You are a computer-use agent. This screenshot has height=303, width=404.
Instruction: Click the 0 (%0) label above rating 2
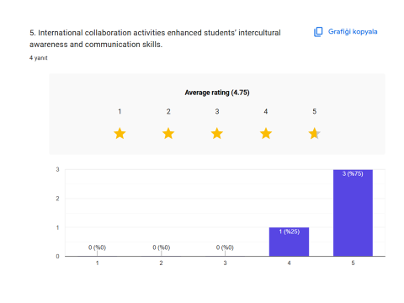(x=162, y=247)
